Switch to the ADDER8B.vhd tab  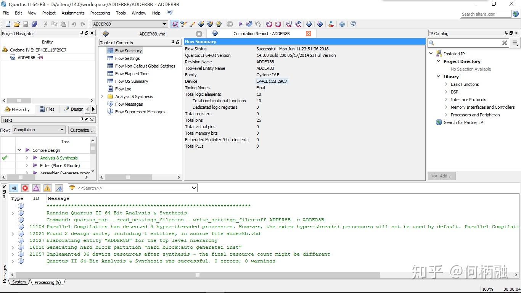coord(152,34)
